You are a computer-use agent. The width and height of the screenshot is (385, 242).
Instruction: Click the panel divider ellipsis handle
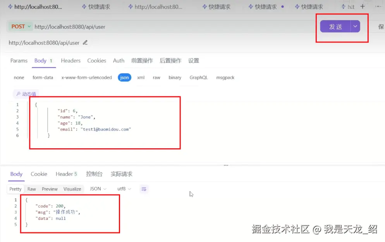226,165
